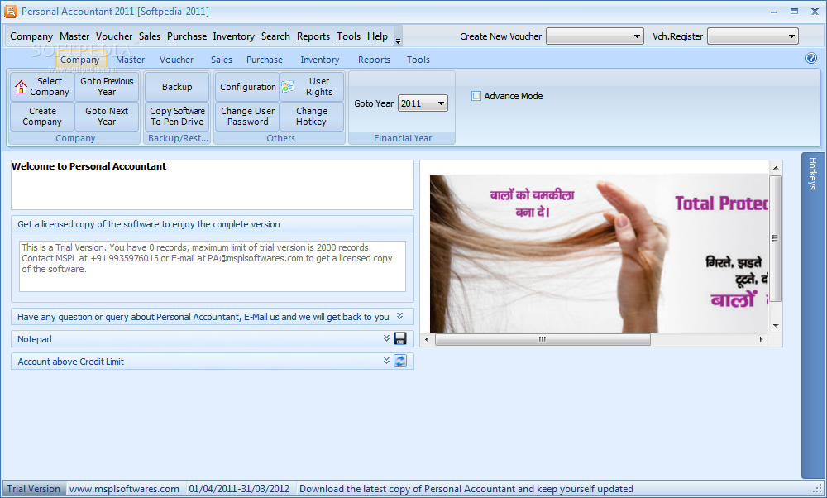The image size is (827, 498).
Task: Click the www.msplsoftwares.com status bar link
Action: coord(125,489)
